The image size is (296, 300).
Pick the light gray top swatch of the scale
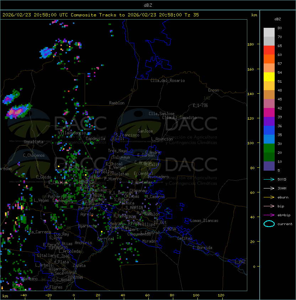tap(269, 32)
